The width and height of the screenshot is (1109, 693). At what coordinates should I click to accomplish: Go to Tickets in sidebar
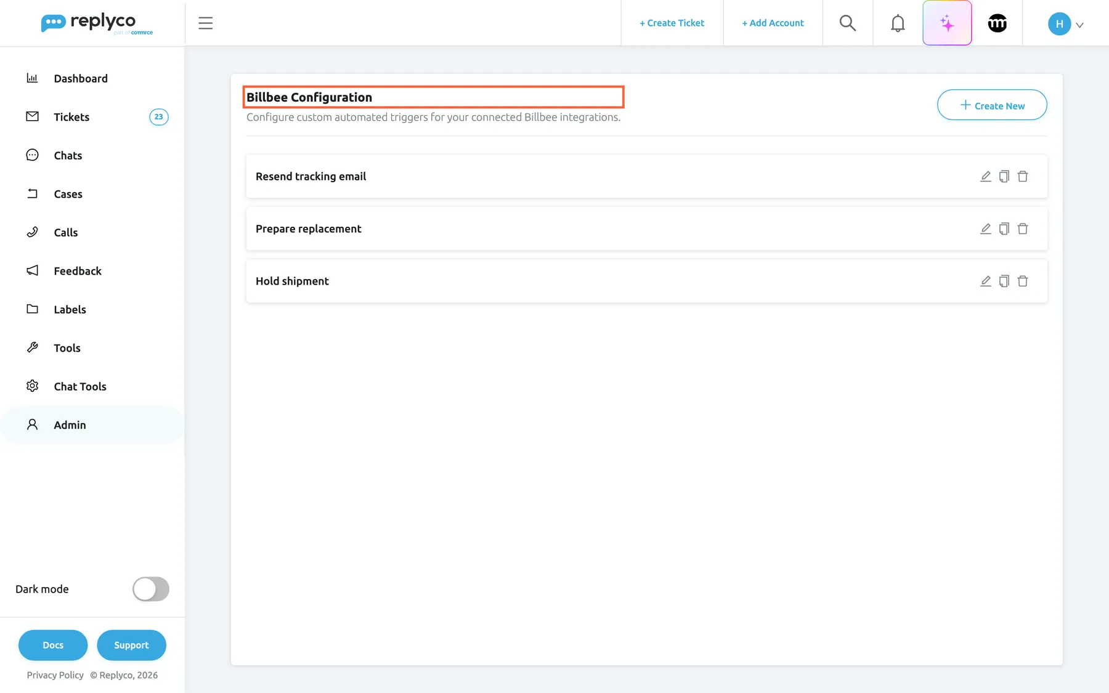coord(71,117)
